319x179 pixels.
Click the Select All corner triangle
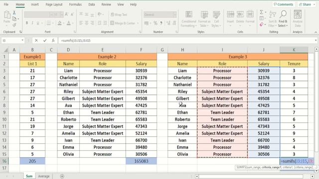tap(6, 50)
